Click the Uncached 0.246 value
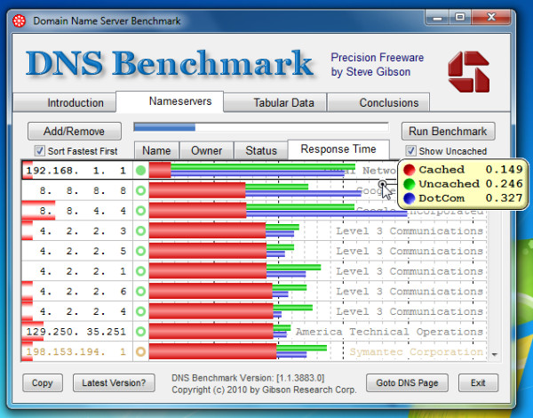Image resolution: width=533 pixels, height=418 pixels. pyautogui.click(x=504, y=183)
